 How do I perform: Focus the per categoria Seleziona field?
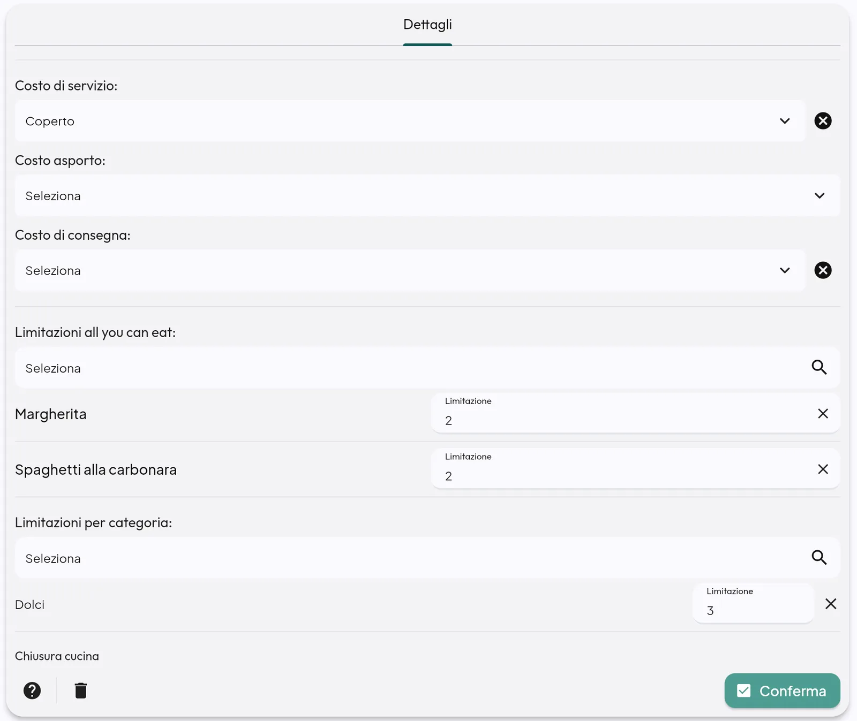[427, 558]
